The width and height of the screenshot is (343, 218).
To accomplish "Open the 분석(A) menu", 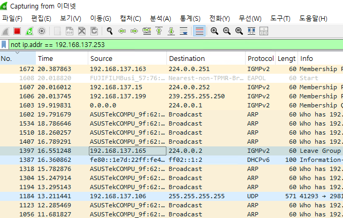I will 159,19.
